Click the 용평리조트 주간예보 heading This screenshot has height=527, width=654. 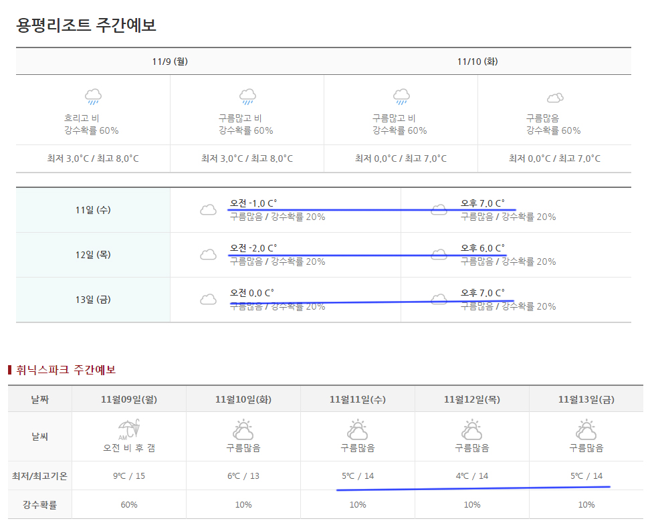tap(86, 25)
